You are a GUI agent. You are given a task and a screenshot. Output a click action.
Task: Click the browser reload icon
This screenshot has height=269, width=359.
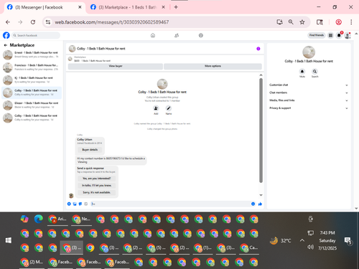click(x=33, y=22)
